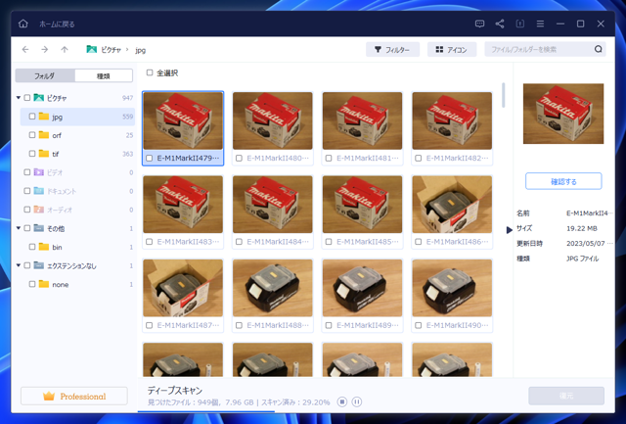Viewport: 626px width, 424px height.
Task: Click the ドキュメント category icon
Action: [39, 191]
